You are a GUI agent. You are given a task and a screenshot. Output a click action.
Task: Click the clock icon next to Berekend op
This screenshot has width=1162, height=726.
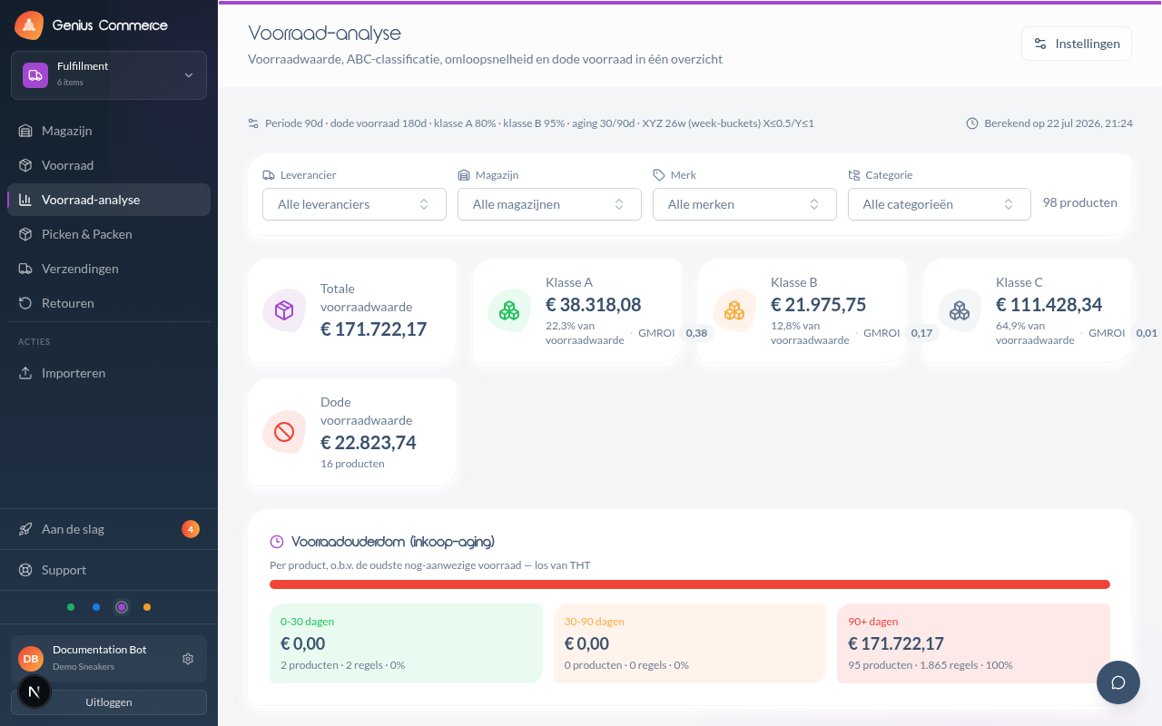[972, 123]
